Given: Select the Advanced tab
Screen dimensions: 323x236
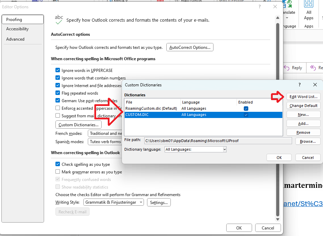Looking at the screenshot, I should [x=23, y=39].
